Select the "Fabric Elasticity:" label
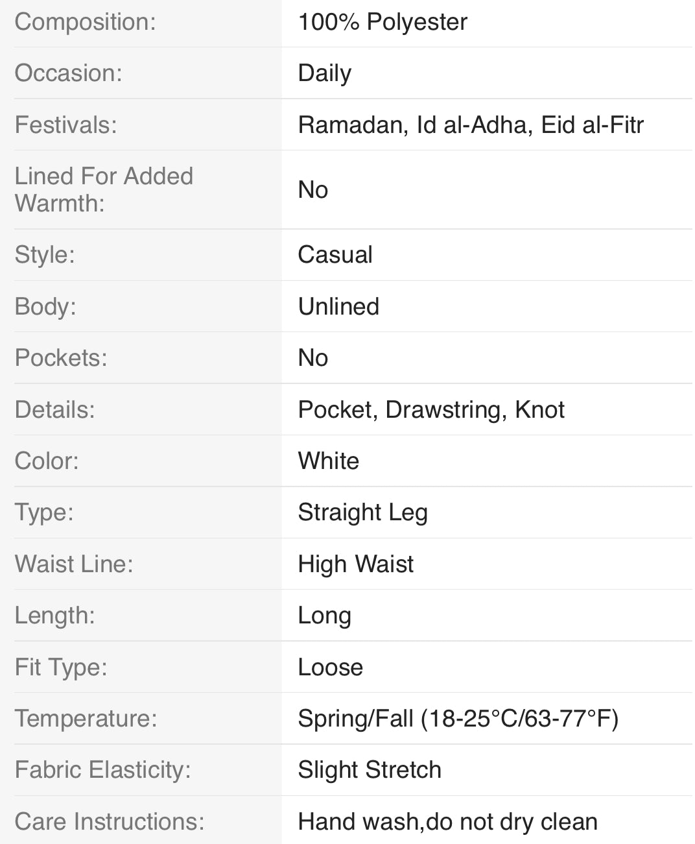 (102, 769)
